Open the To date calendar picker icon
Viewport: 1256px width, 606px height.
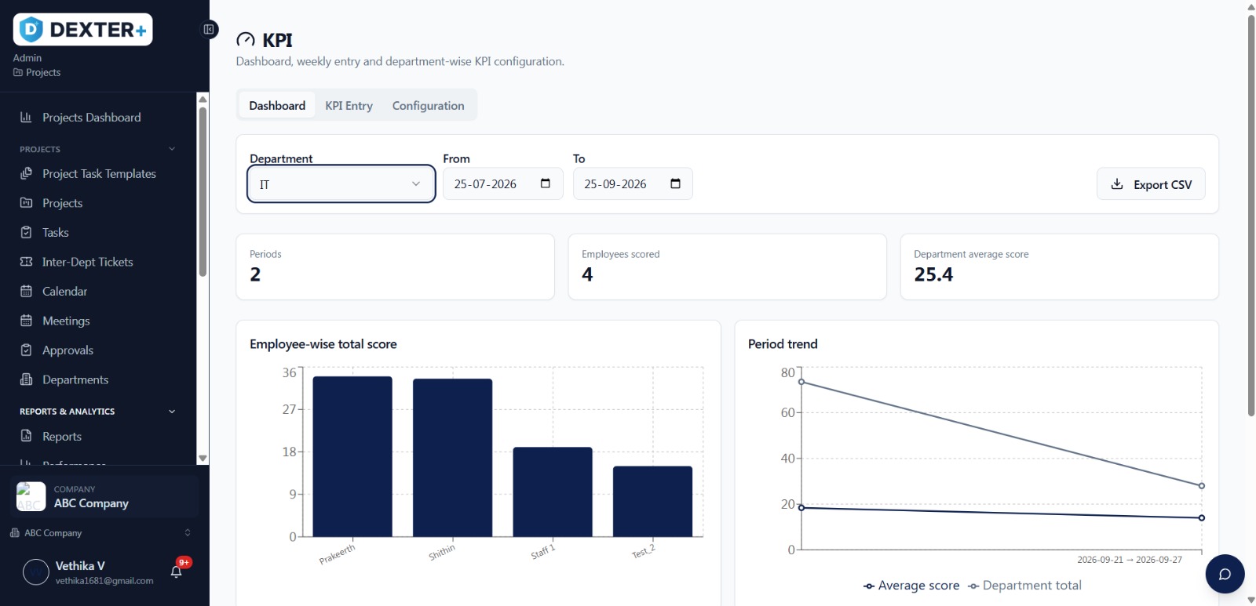click(675, 183)
